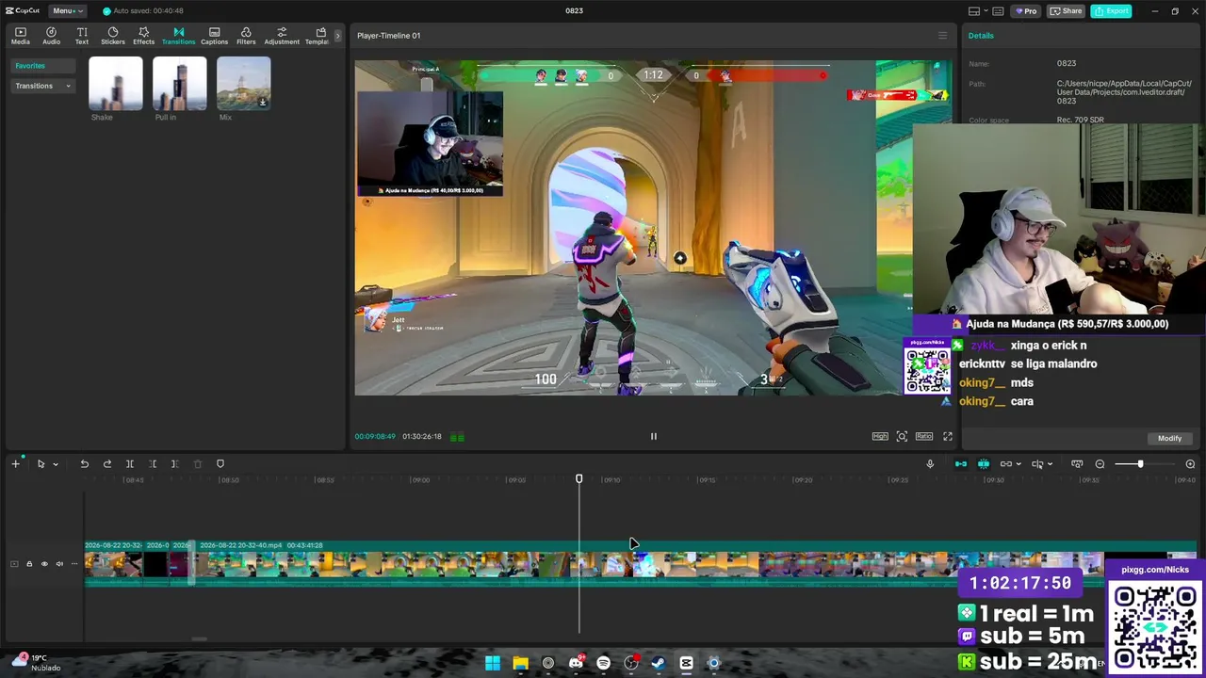Switch to the Effects tab
This screenshot has height=678, width=1206.
tap(143, 36)
